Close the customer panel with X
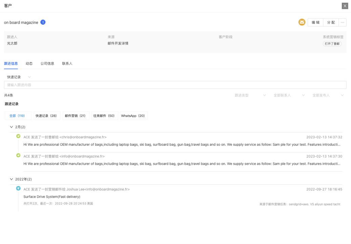 click(345, 6)
